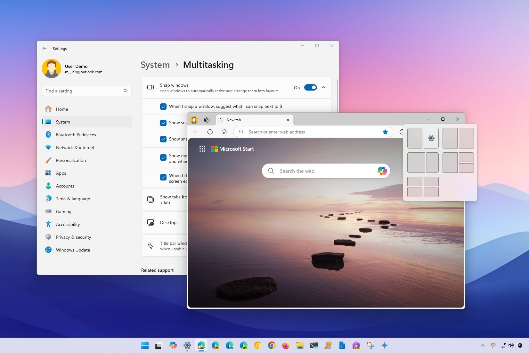This screenshot has height=353, width=529.
Task: Go back using the Settings back arrow
Action: click(x=44, y=48)
